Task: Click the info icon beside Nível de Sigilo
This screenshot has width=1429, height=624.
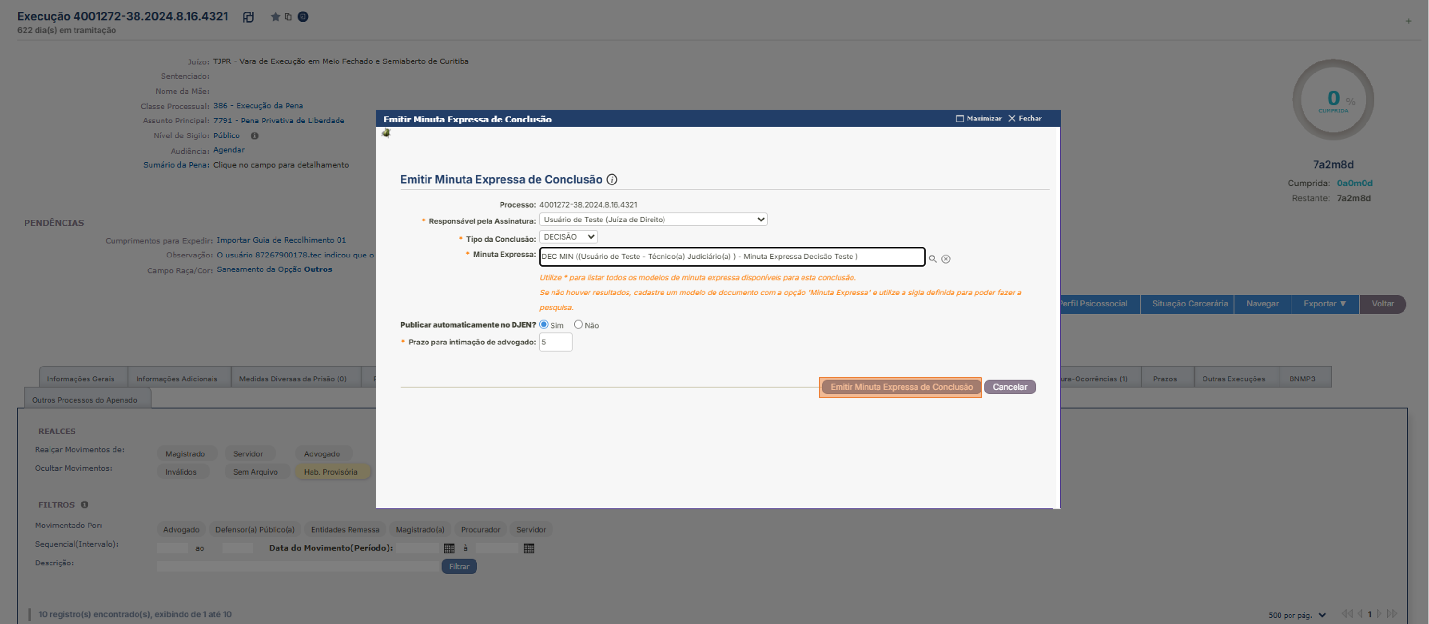Action: (x=254, y=136)
